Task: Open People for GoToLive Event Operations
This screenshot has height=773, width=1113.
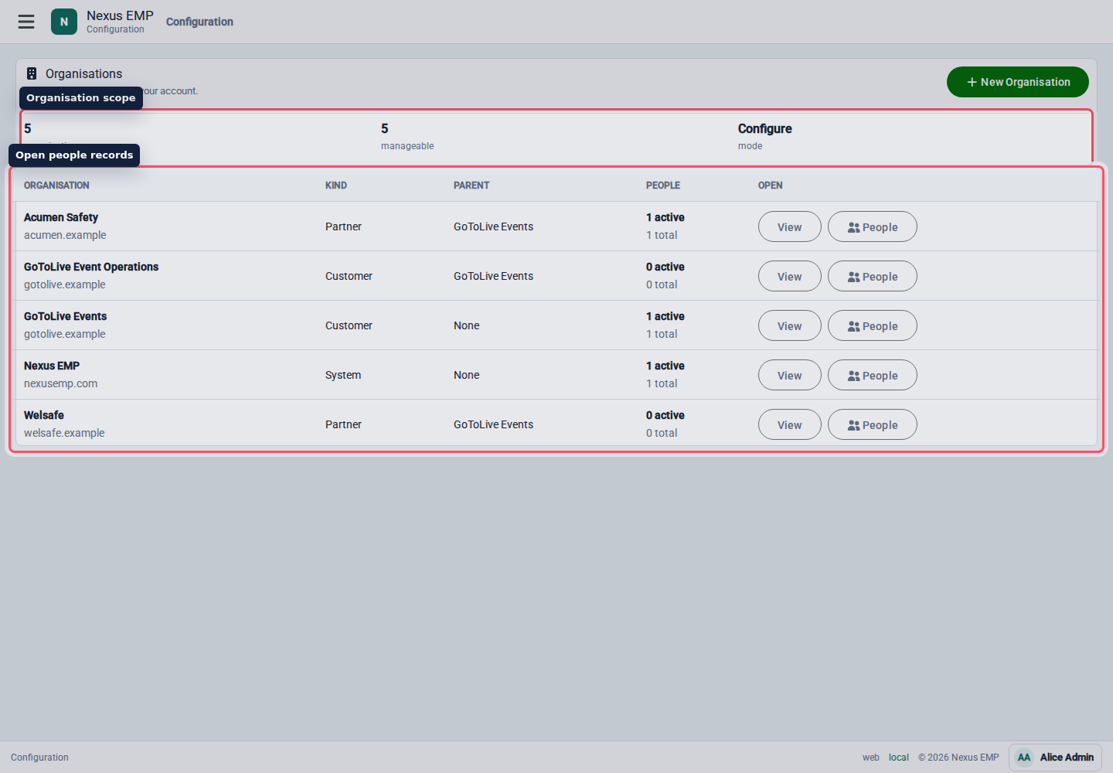Action: (x=873, y=276)
